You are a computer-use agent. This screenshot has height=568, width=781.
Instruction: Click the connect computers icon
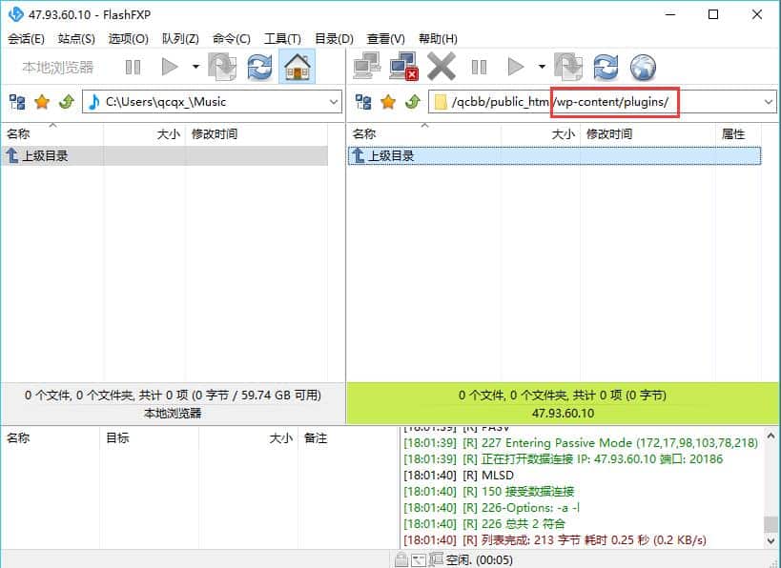[367, 66]
